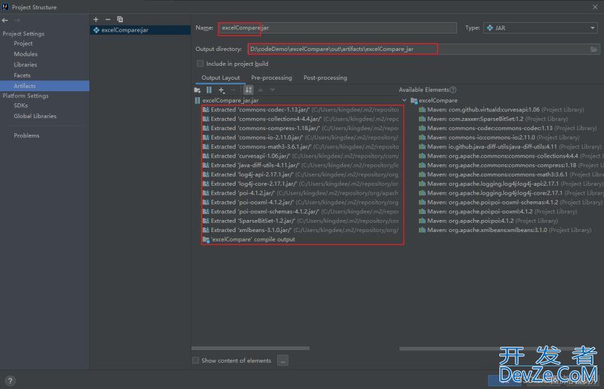Collapse excelCompare node in Available Elements
Viewport: 604px width, 389px height.
tap(404, 101)
